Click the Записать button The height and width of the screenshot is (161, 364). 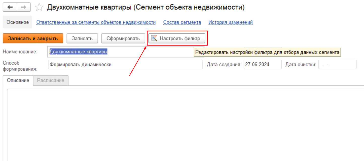[82, 38]
